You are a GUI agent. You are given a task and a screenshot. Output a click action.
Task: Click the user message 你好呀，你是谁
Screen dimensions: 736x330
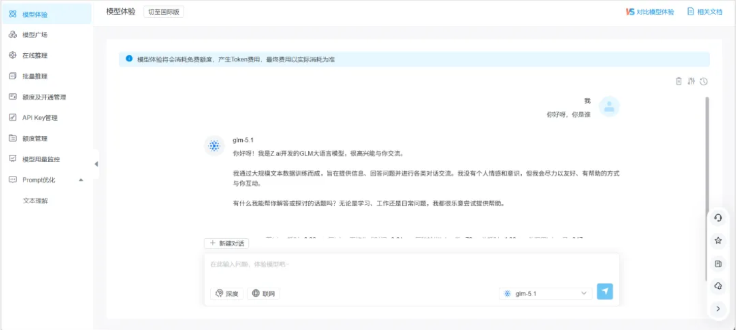[568, 115]
